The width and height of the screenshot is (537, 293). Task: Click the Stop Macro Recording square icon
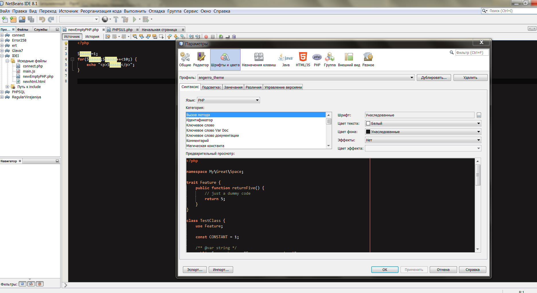(212, 37)
